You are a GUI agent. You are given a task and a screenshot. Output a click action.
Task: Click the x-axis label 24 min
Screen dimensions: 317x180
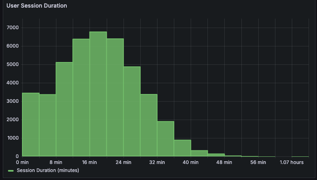pyautogui.click(x=124, y=162)
